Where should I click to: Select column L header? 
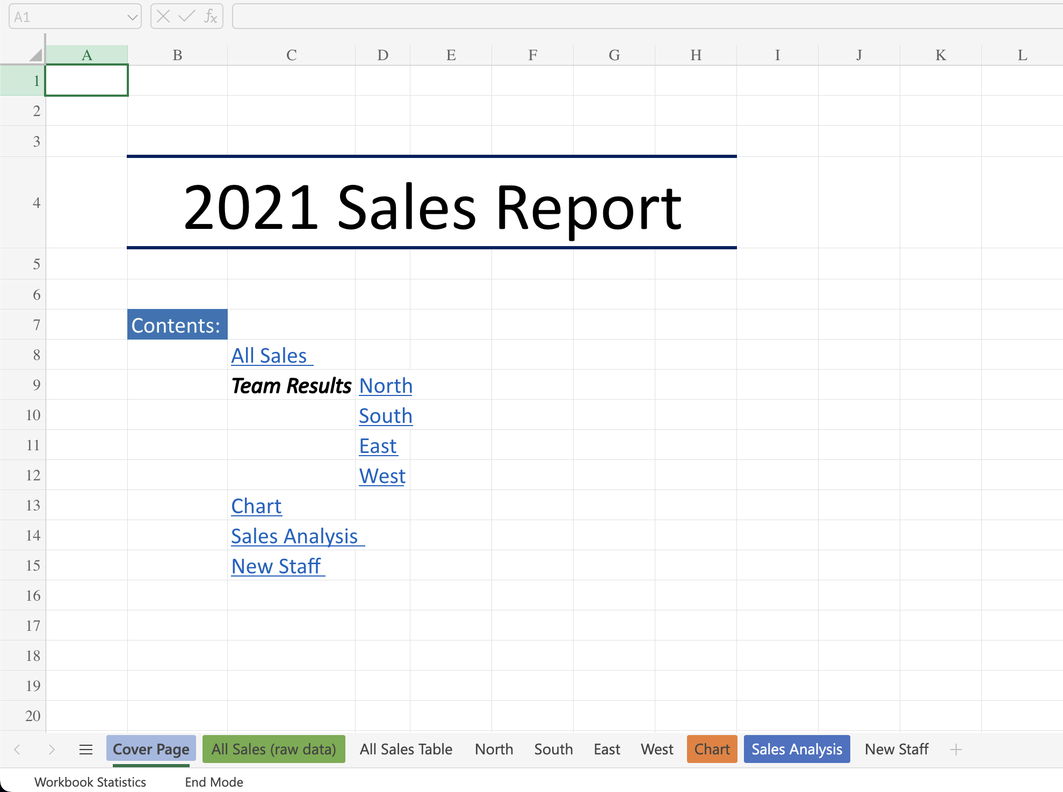[1022, 55]
